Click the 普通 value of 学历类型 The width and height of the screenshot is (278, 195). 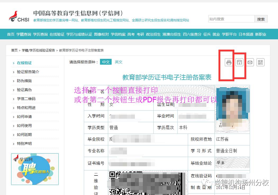coord(114,128)
